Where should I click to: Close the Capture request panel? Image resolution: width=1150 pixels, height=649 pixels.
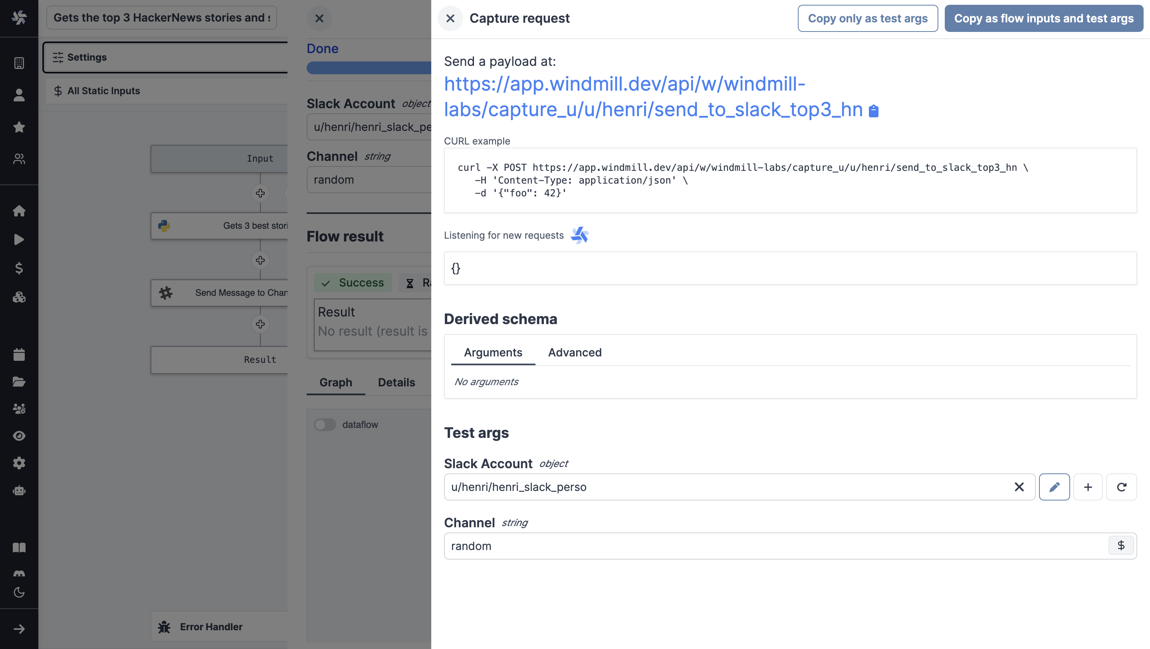point(450,18)
